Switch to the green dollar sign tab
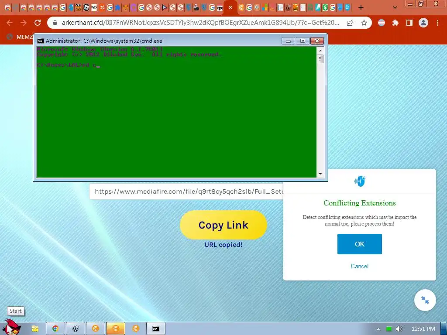Image resolution: width=447 pixels, height=335 pixels. (325, 7)
